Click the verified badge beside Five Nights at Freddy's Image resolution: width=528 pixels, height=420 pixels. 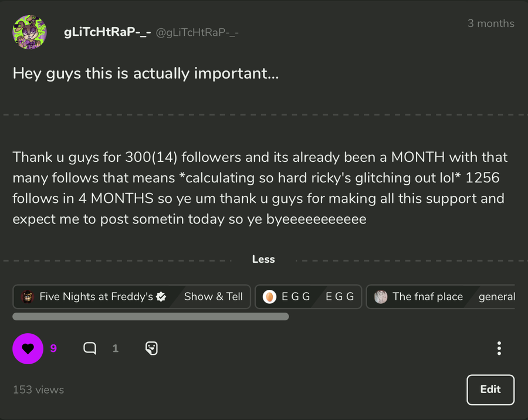click(161, 297)
